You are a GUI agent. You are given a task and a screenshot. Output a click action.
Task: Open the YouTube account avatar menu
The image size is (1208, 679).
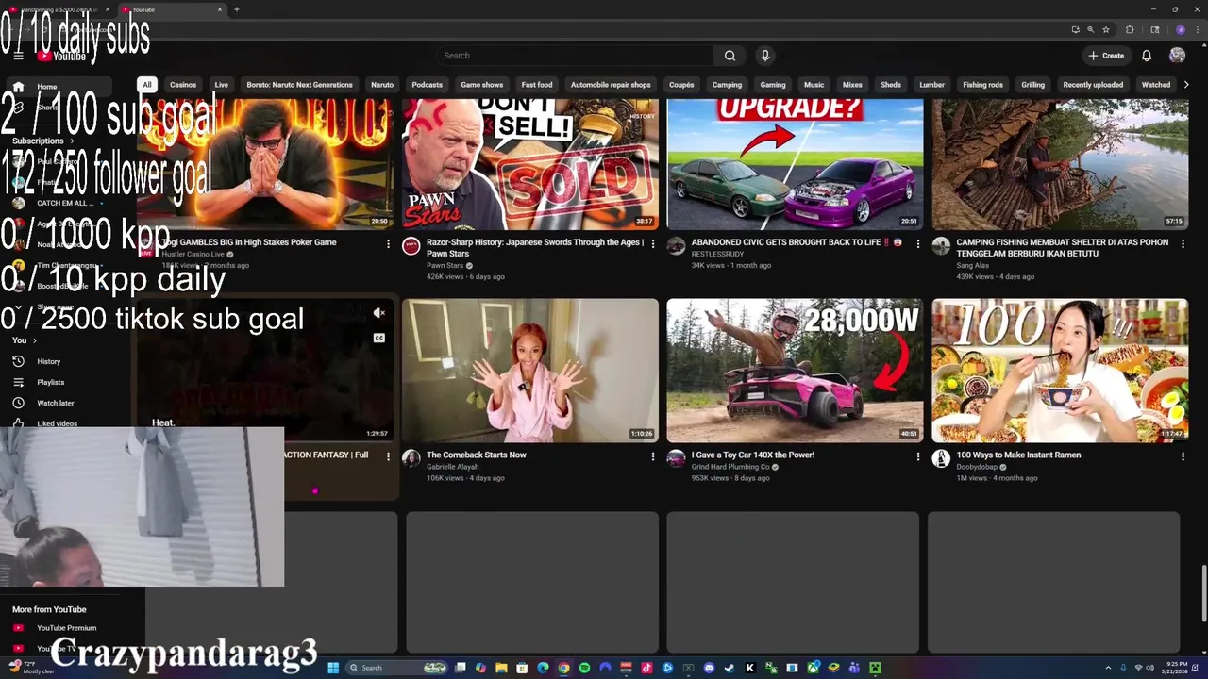1177,56
